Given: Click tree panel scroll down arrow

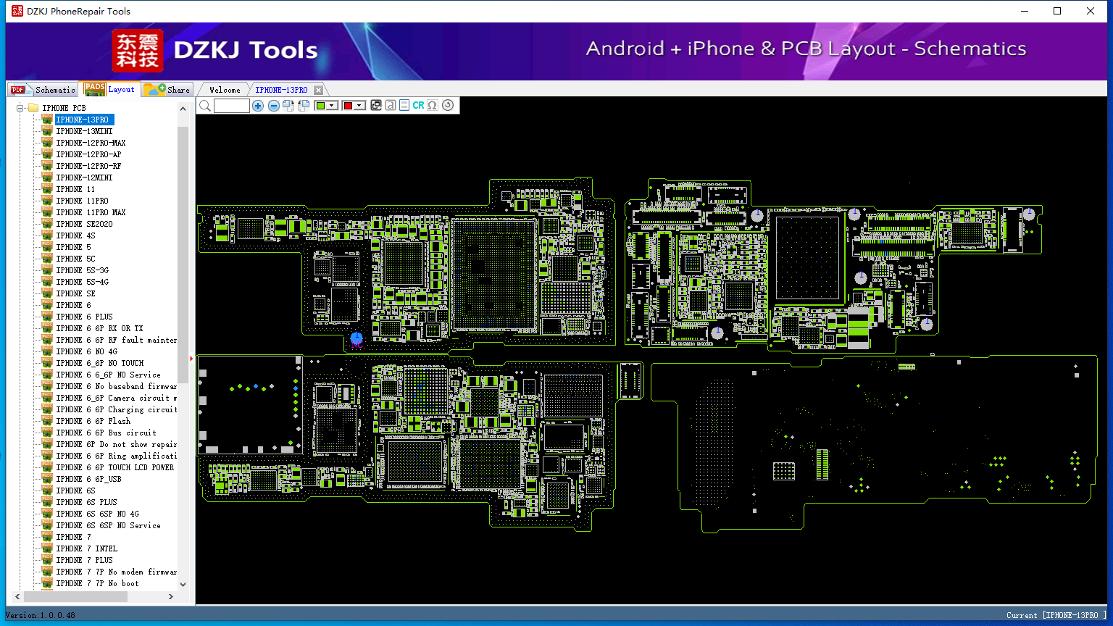Looking at the screenshot, I should (183, 584).
